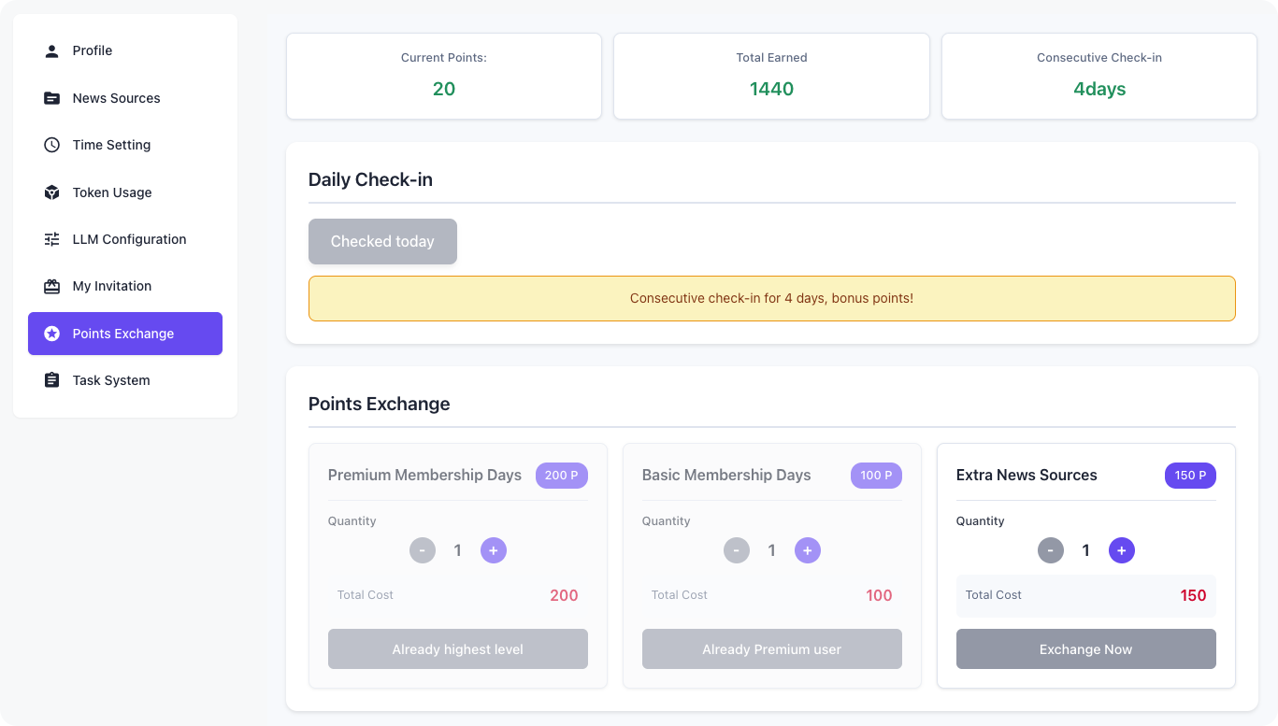Decrease Basic Membership Days quantity
The height and width of the screenshot is (726, 1278).
[736, 550]
